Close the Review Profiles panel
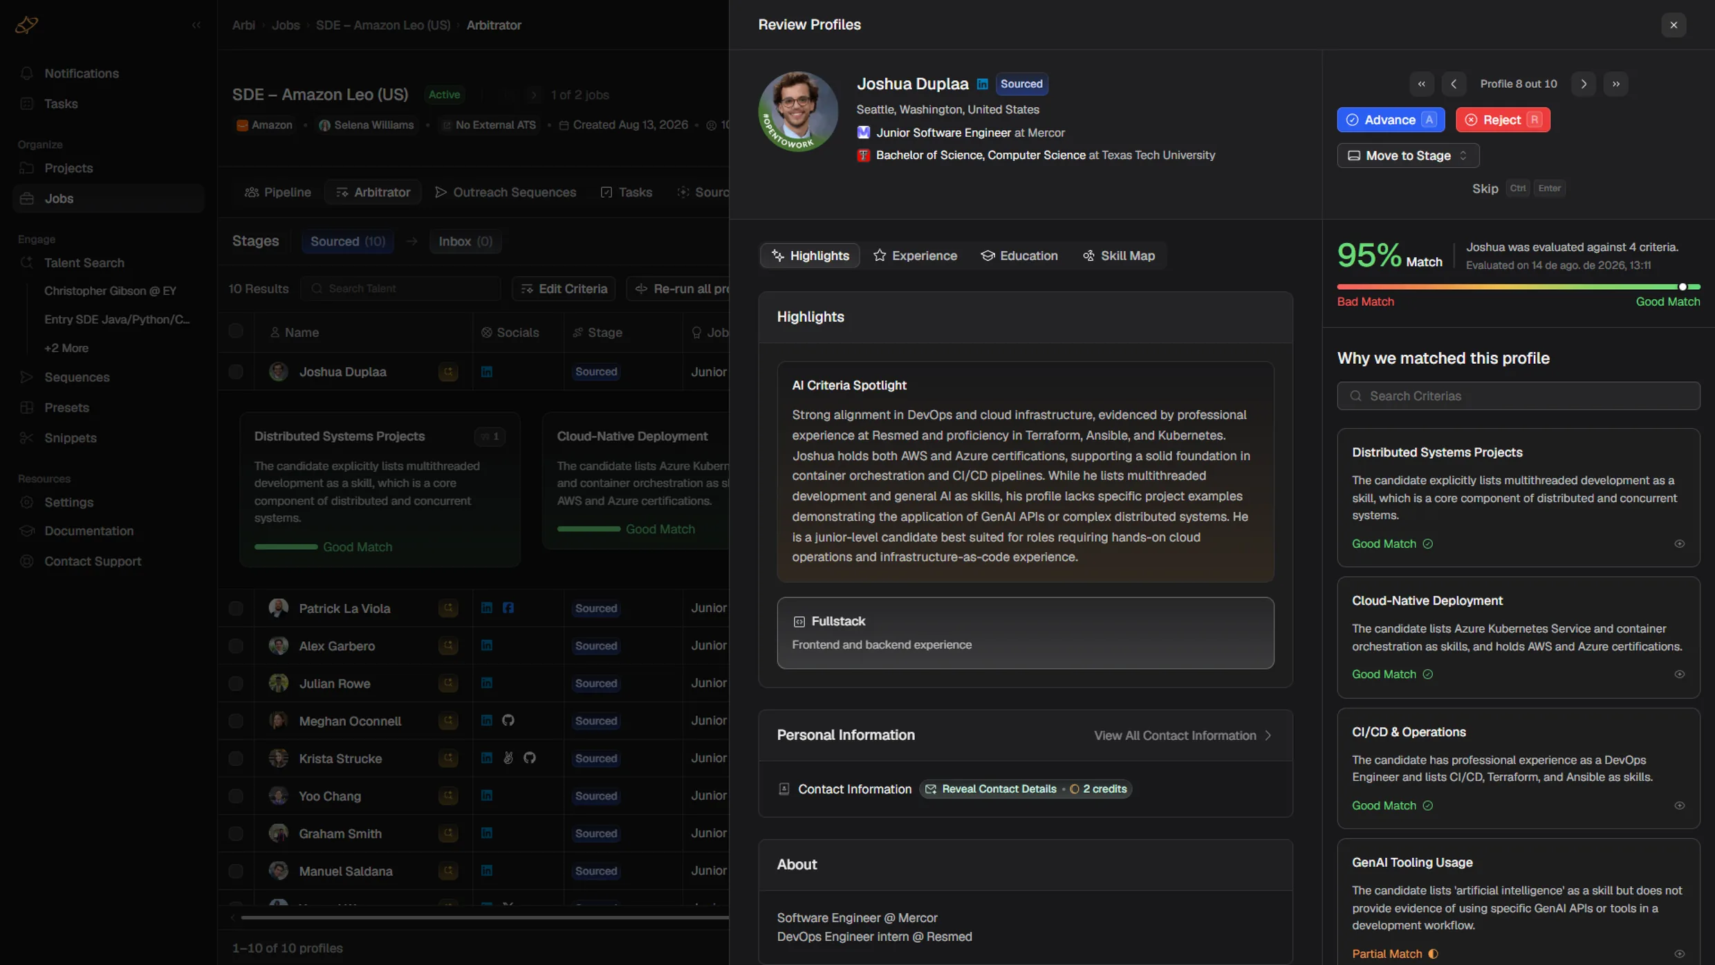The image size is (1715, 965). (1674, 25)
